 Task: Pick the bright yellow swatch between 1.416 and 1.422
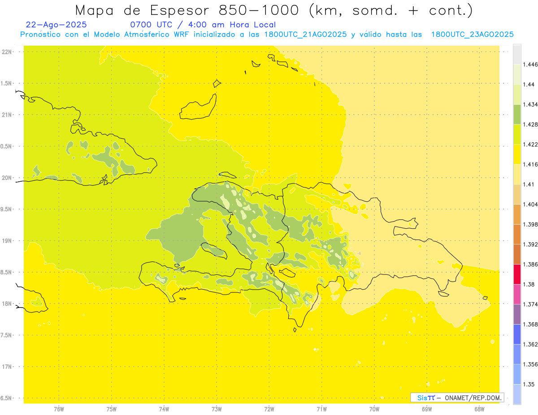pyautogui.click(x=517, y=154)
